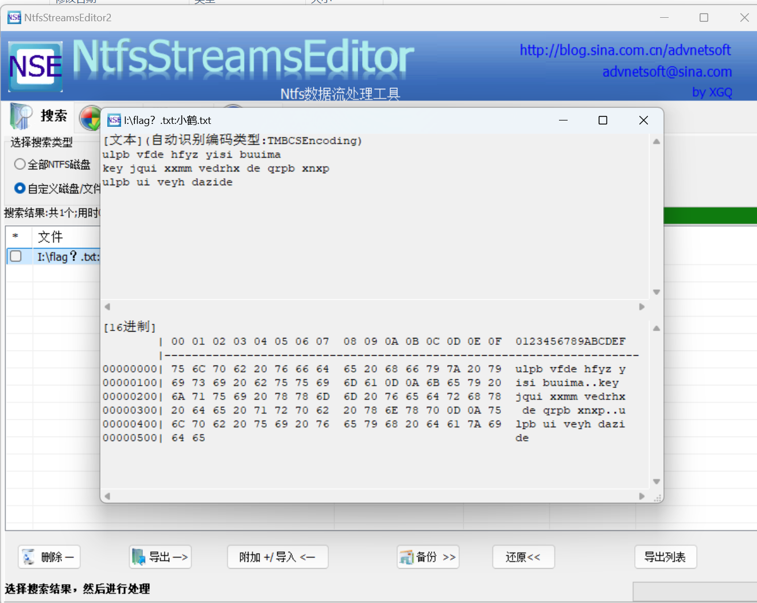Click the 附加 +/ 导入 <— button
The height and width of the screenshot is (603, 757).
click(278, 557)
